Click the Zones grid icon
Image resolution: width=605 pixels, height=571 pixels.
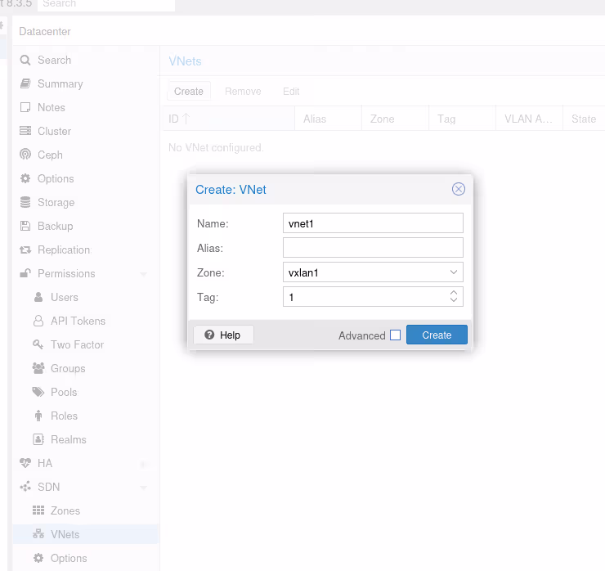tap(38, 510)
